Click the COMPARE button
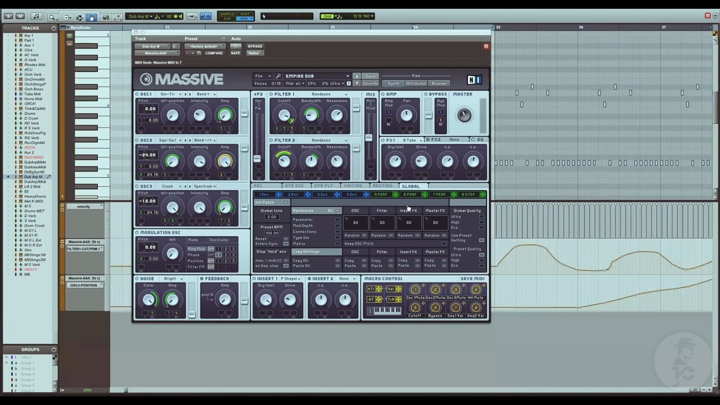Viewport: 720px width, 405px height. (214, 53)
